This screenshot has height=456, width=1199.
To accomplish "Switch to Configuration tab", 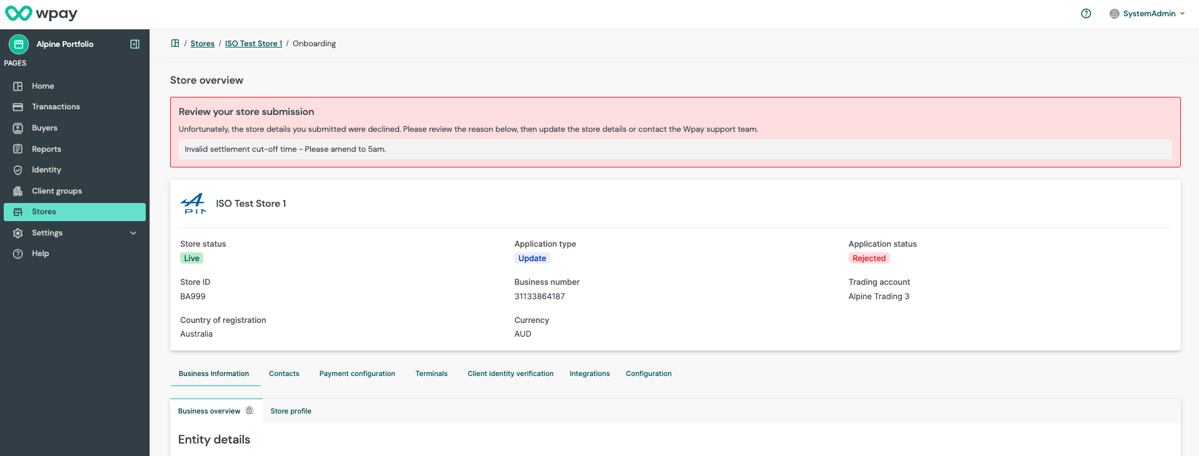I will [x=649, y=374].
